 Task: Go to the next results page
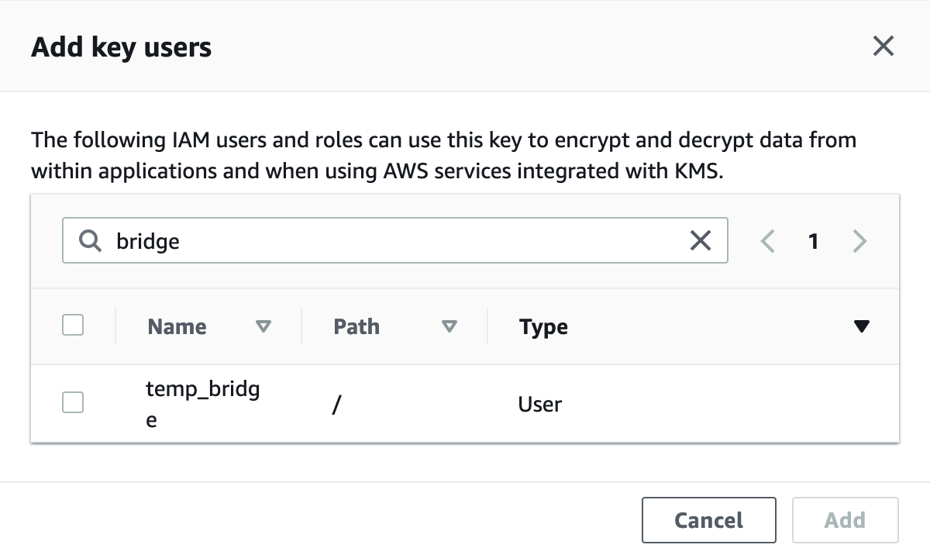(859, 242)
